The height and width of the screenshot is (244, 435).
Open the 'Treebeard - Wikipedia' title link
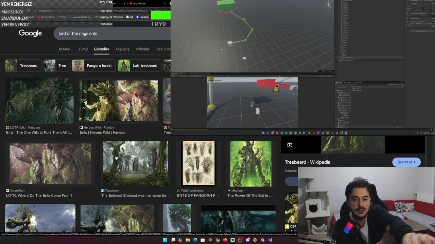pos(308,162)
